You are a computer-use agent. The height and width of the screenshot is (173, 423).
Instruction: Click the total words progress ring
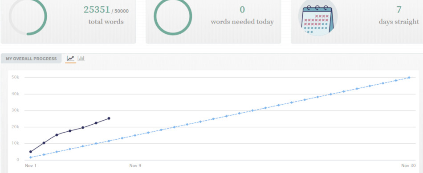(28, 16)
